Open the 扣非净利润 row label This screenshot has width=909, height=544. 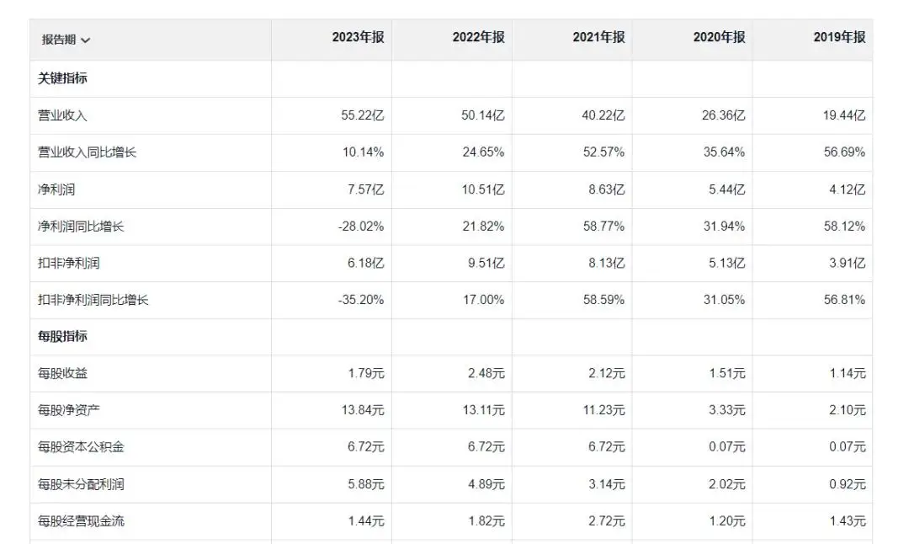coord(69,263)
